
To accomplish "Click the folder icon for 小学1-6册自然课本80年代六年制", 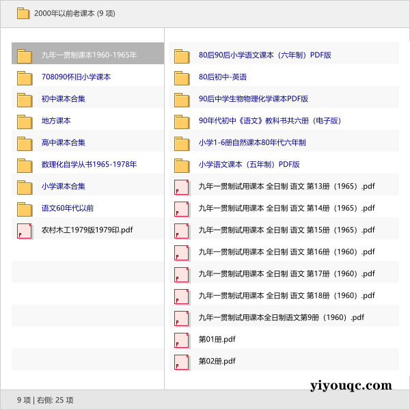I will pos(181,143).
